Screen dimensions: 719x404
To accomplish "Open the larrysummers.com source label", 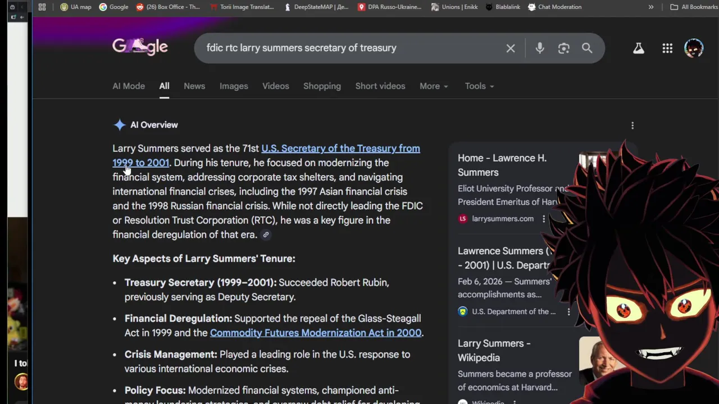I will (x=503, y=219).
